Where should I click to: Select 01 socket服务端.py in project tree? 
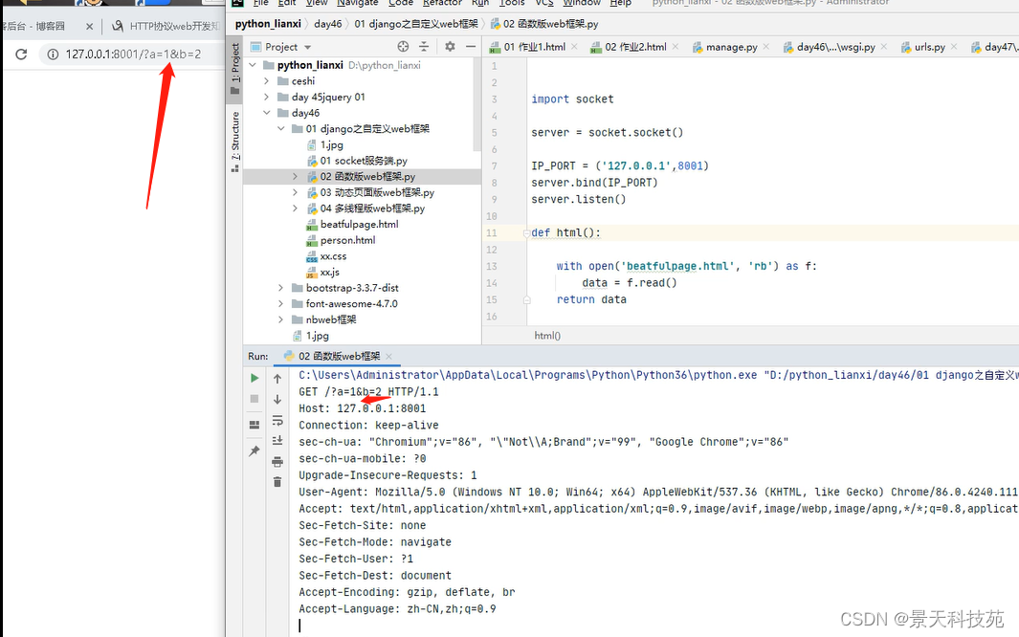click(x=364, y=161)
